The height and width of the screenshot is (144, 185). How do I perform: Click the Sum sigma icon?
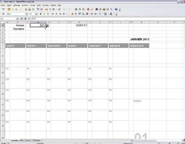[x=26, y=18]
